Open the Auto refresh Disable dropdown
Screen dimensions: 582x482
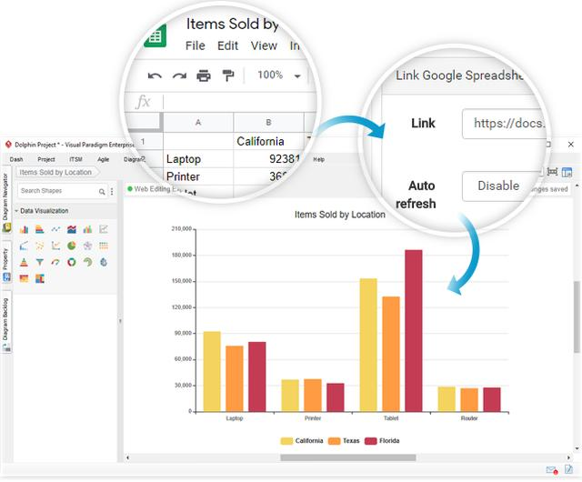(x=501, y=186)
